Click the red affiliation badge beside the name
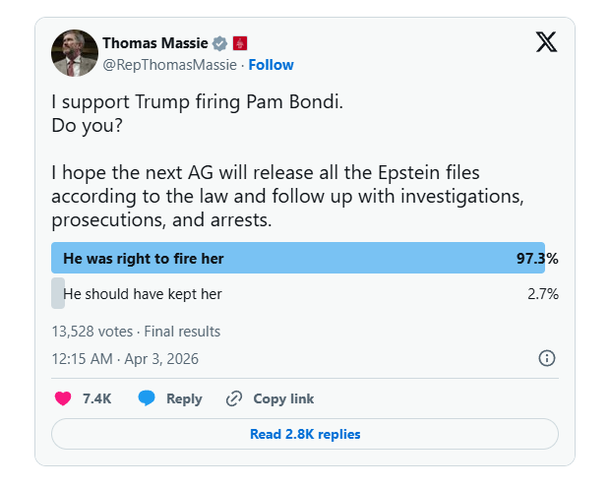 point(239,43)
